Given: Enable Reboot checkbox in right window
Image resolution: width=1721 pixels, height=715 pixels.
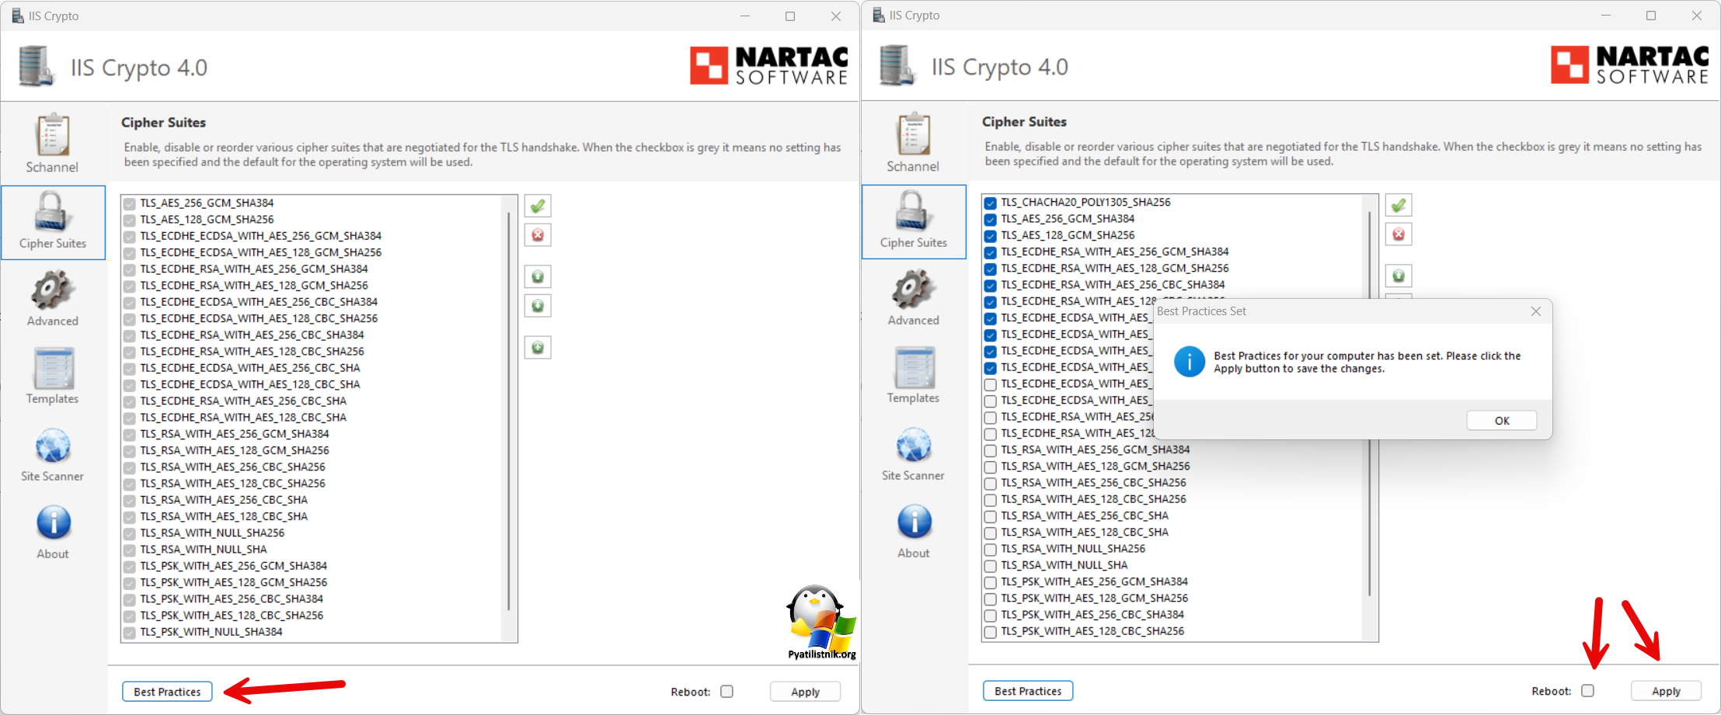Looking at the screenshot, I should pyautogui.click(x=1588, y=691).
